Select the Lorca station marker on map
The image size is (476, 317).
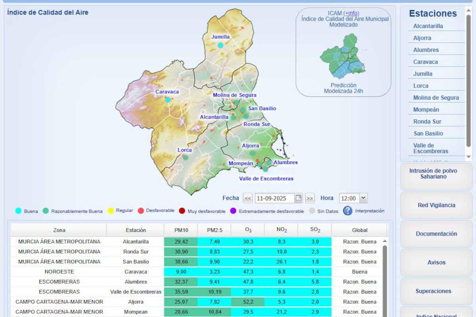(x=185, y=157)
